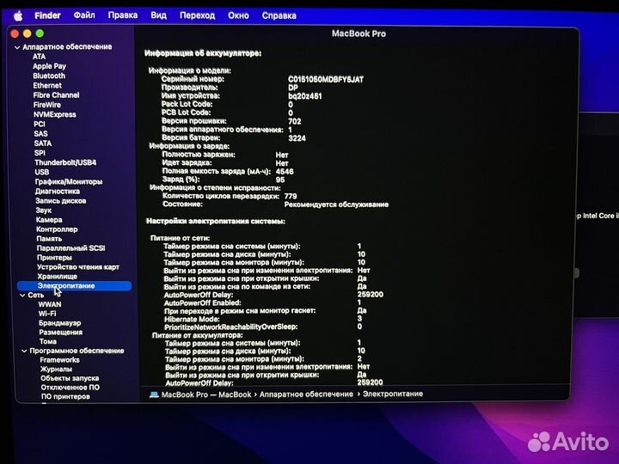This screenshot has height=464, width=619.
Task: Select Память in the sidebar
Action: [49, 239]
